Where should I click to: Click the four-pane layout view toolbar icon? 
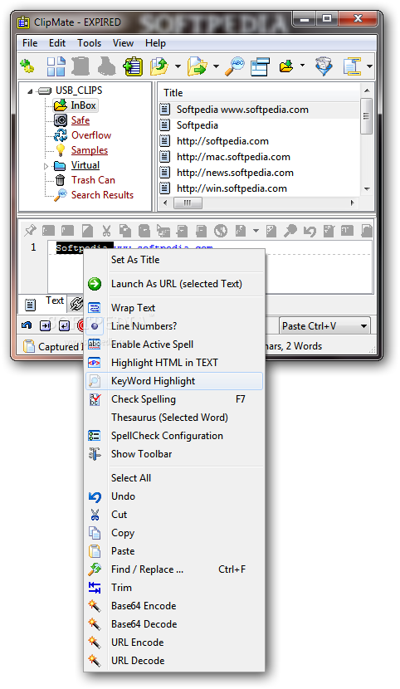point(56,66)
